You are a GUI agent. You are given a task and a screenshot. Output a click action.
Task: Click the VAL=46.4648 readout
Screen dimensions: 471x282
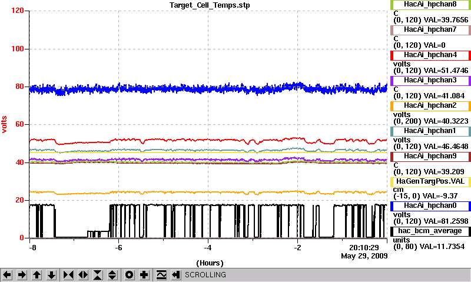[x=446, y=147]
